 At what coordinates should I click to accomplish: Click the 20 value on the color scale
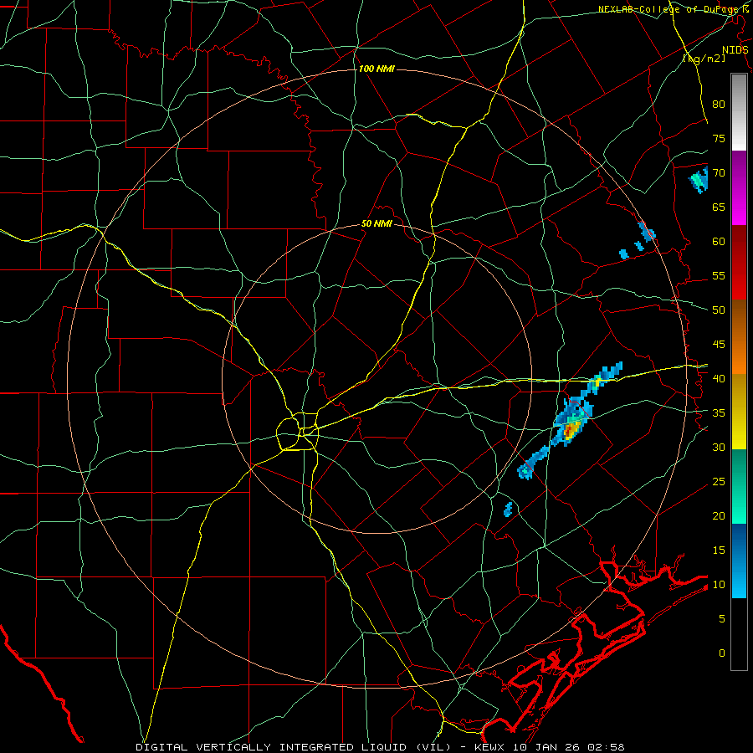coord(719,515)
